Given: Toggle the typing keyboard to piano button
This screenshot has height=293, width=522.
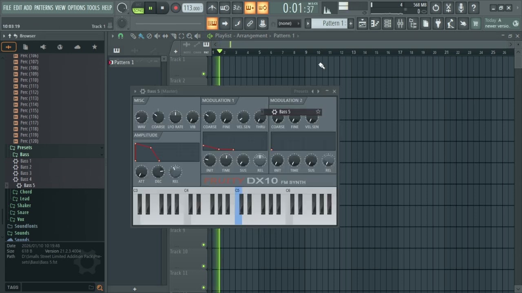Looking at the screenshot, I should pyautogui.click(x=212, y=24).
